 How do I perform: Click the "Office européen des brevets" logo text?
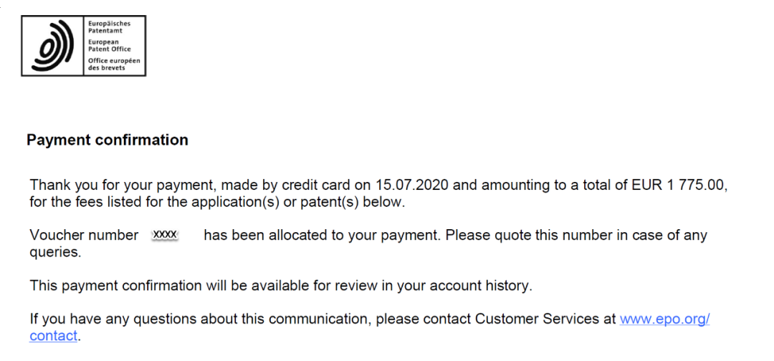point(114,64)
